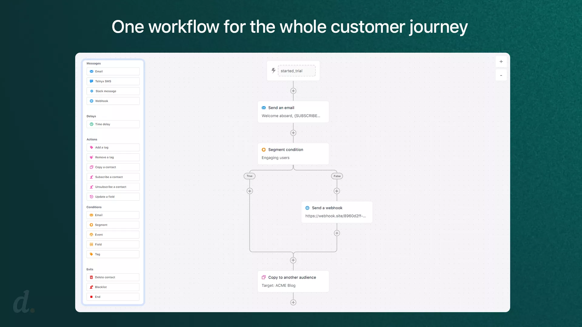Choose the Add a tag action
Image resolution: width=582 pixels, height=327 pixels.
(113, 147)
